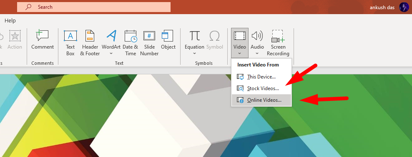Click the Symbols group label

[204, 63]
